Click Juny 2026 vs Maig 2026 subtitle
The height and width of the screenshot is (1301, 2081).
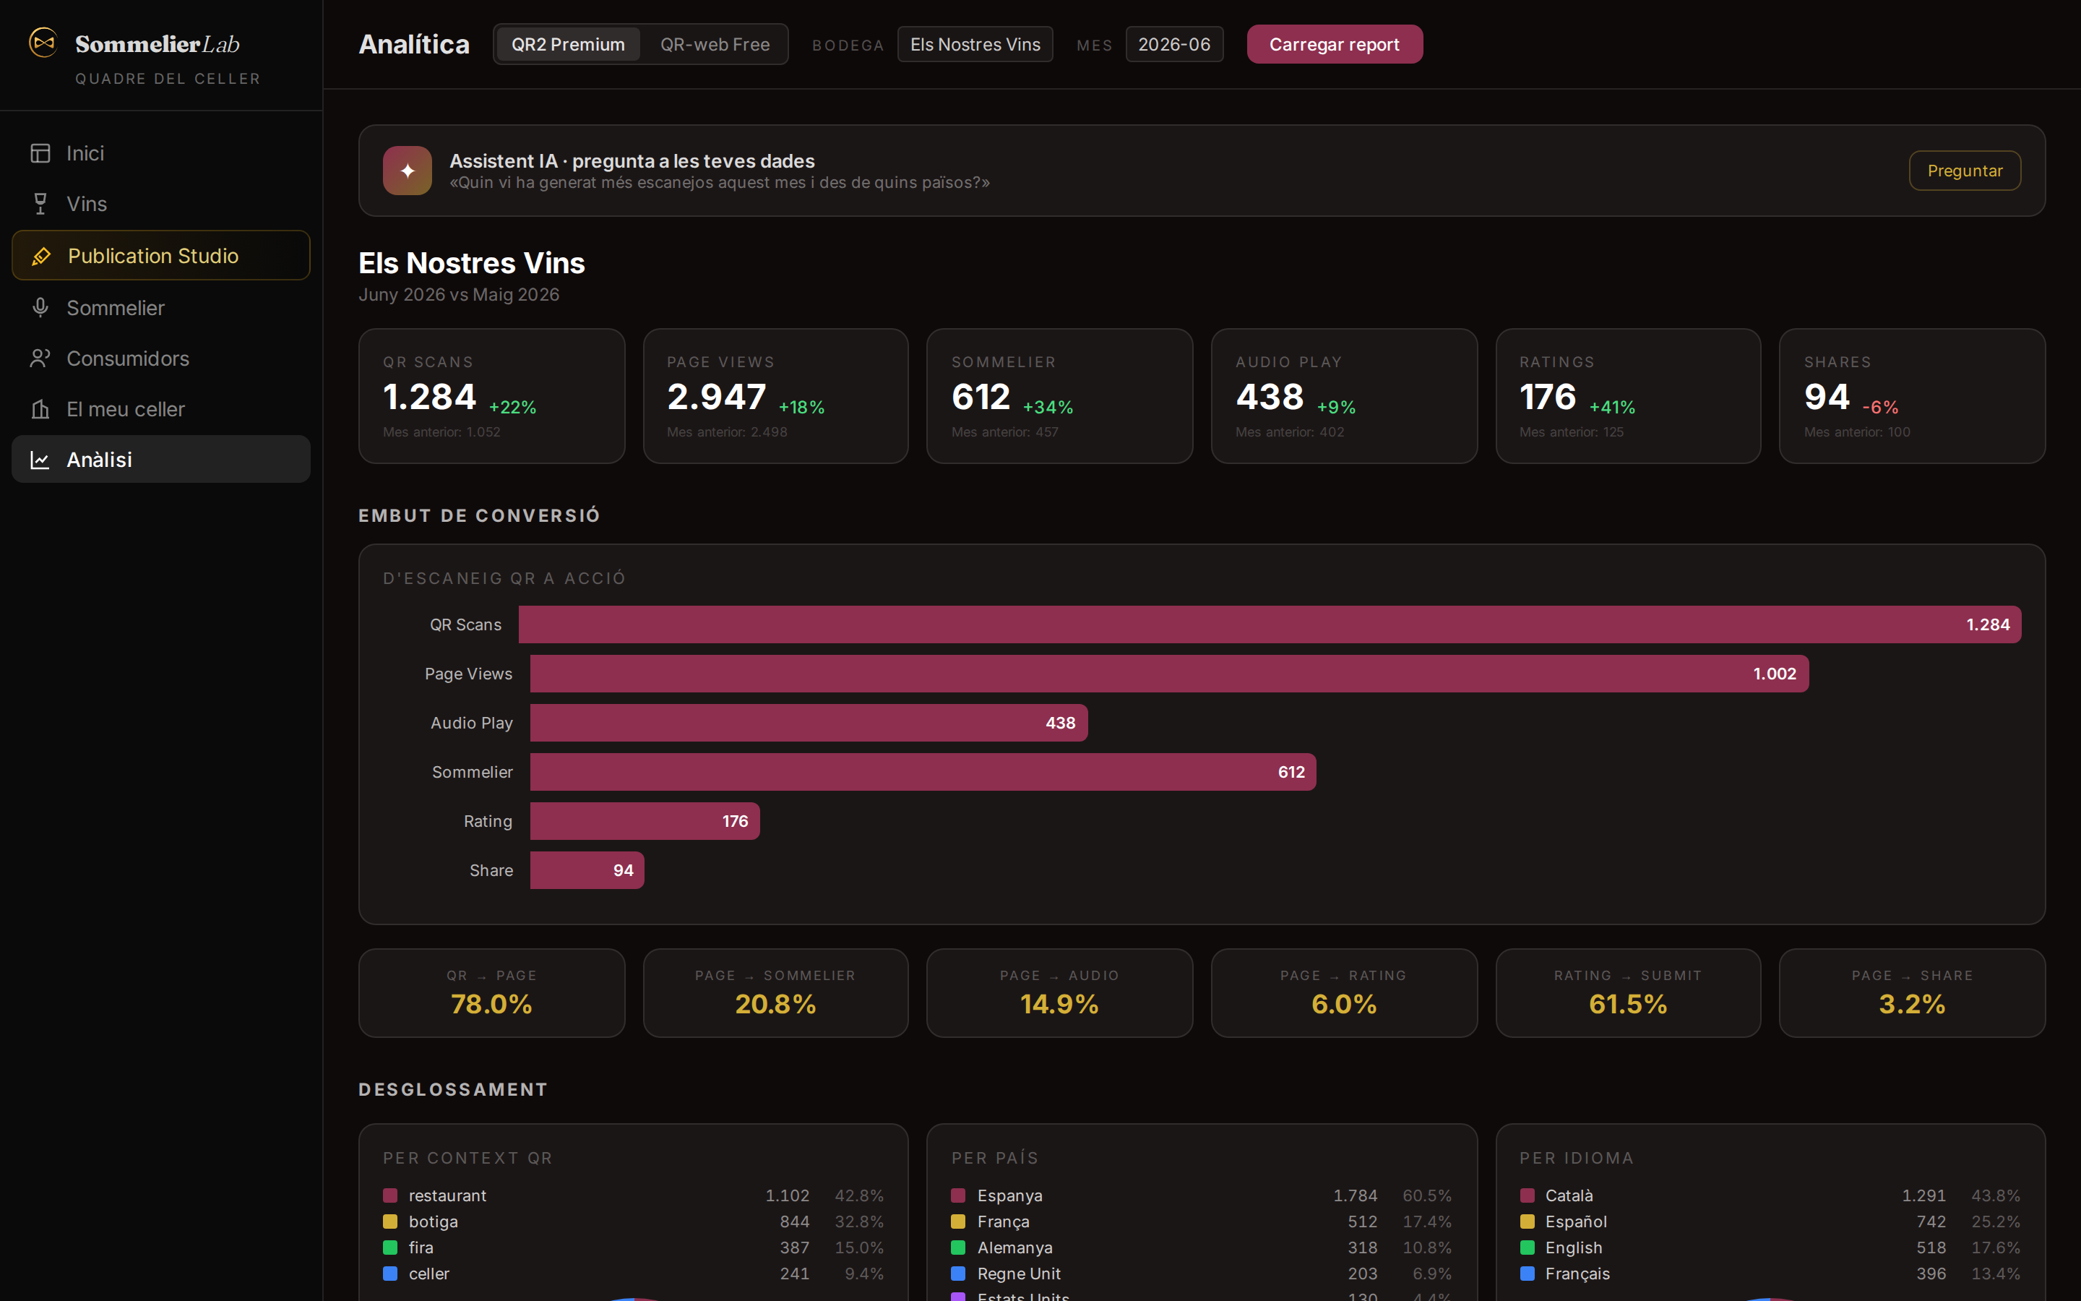tap(458, 294)
